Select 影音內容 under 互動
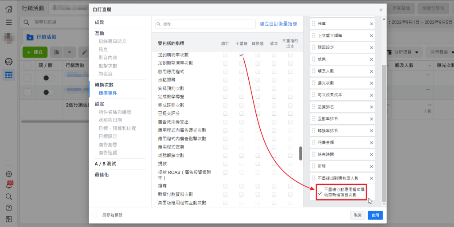This screenshot has width=454, height=227. click(108, 58)
